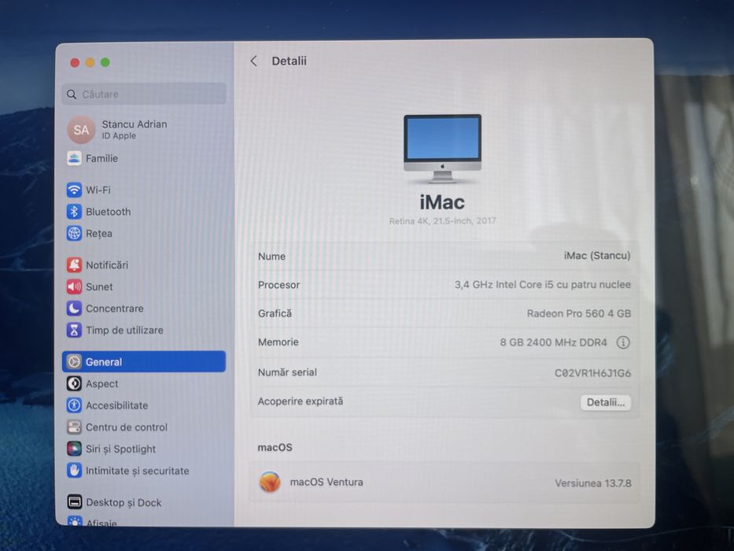
Task: Open the Rețea globe icon
Action: tap(74, 233)
